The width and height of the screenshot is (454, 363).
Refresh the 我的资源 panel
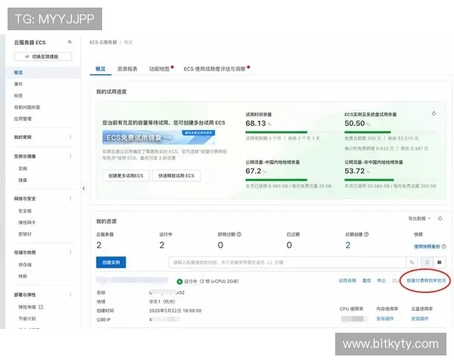(440, 219)
